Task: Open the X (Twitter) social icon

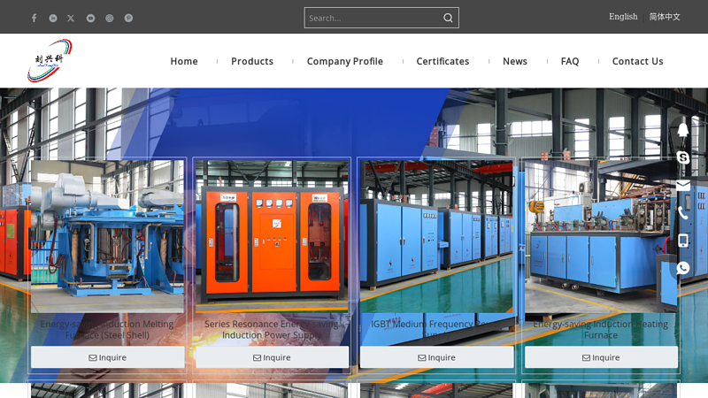Action: click(x=71, y=18)
